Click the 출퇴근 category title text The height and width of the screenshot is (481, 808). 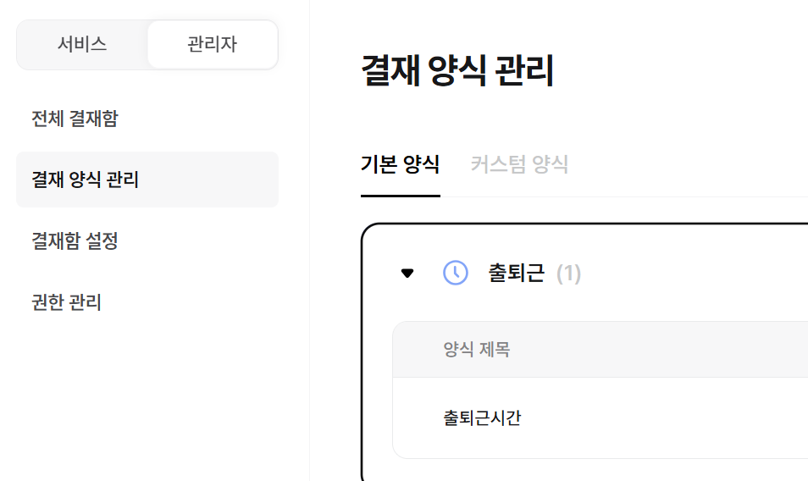pos(517,273)
